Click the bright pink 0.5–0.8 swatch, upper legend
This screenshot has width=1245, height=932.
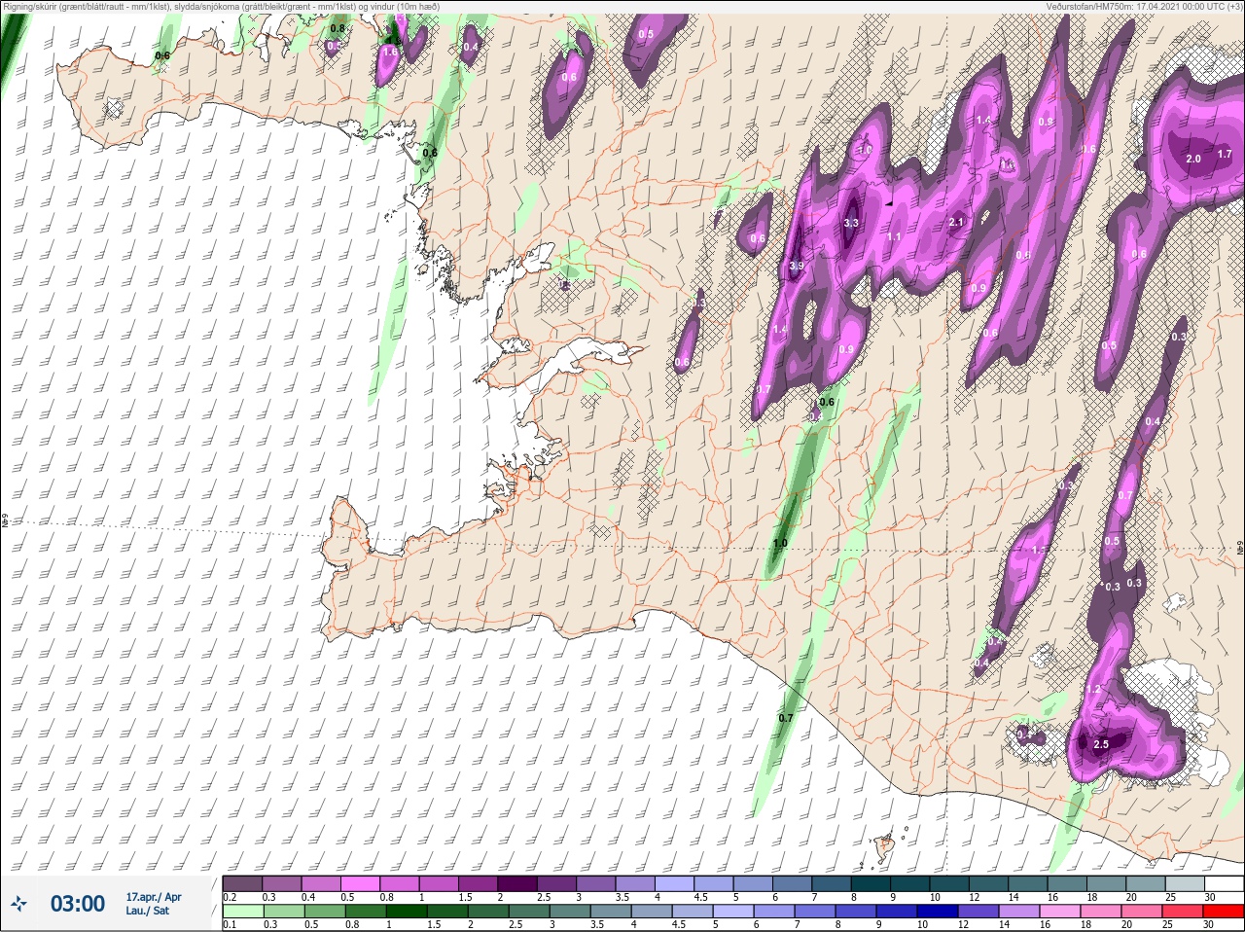pyautogui.click(x=360, y=883)
